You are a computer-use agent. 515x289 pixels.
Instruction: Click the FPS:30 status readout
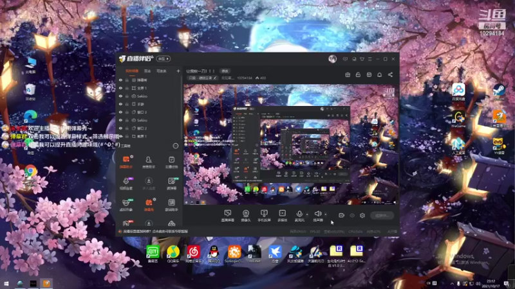315,231
